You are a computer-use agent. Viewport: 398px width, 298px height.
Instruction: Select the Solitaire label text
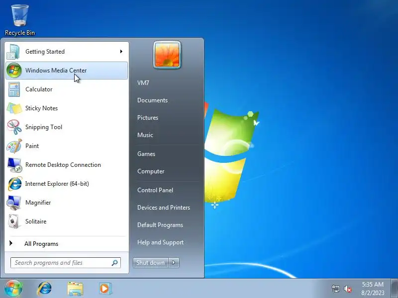[x=36, y=222]
